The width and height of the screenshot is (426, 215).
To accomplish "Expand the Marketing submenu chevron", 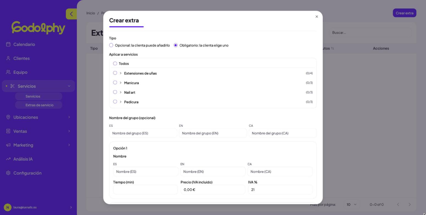I will tap(69, 145).
